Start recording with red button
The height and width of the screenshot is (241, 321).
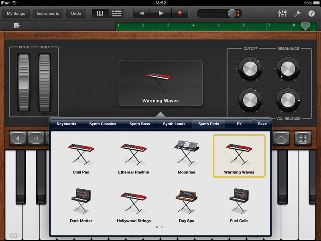[179, 14]
